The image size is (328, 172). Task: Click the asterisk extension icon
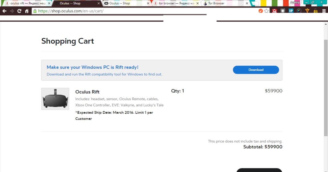click(283, 11)
